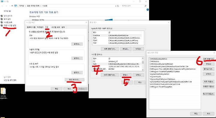Click the up-one-level arrow in address bar
The image size is (216, 118).
[12, 6]
